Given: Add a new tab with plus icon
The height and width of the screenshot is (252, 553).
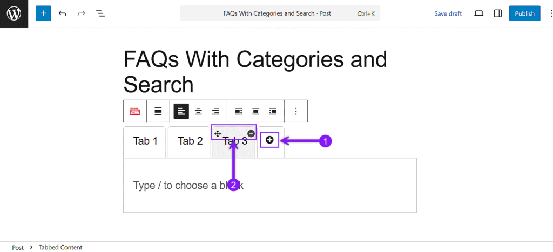Looking at the screenshot, I should click(270, 140).
